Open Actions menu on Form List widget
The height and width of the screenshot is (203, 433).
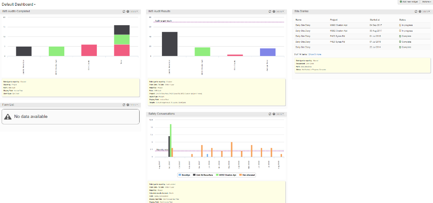point(134,105)
